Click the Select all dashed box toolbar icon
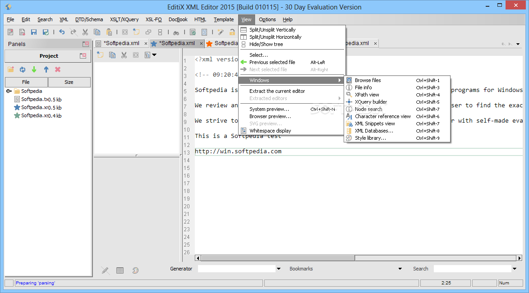 click(x=125, y=32)
